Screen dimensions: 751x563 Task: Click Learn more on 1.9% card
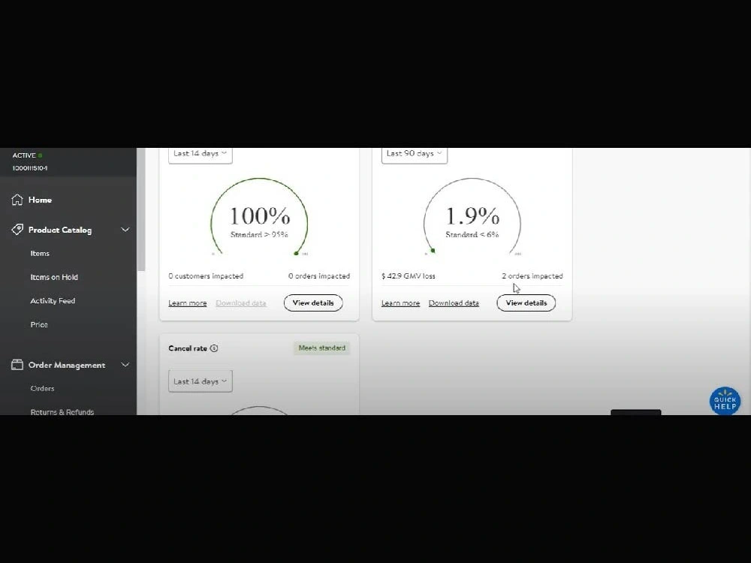coord(400,303)
